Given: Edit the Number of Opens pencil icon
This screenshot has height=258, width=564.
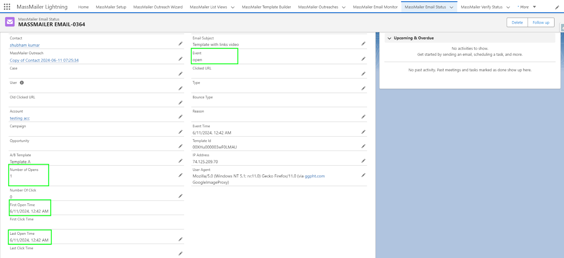Looking at the screenshot, I should [180, 175].
